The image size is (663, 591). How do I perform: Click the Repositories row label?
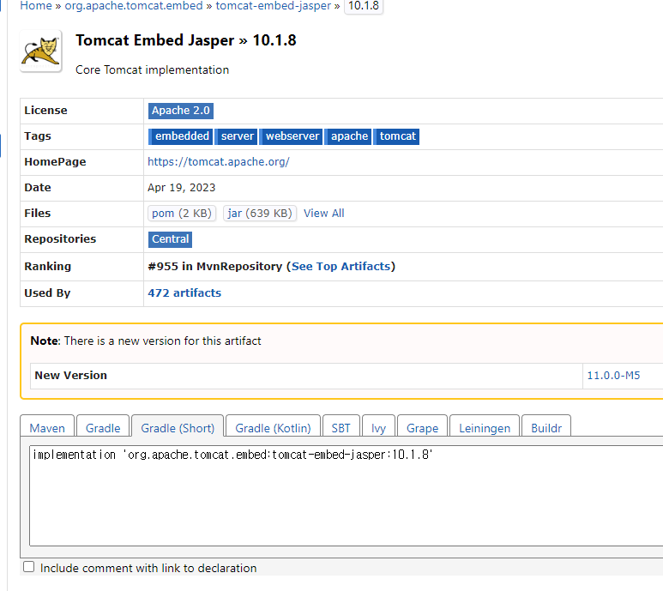click(x=60, y=238)
